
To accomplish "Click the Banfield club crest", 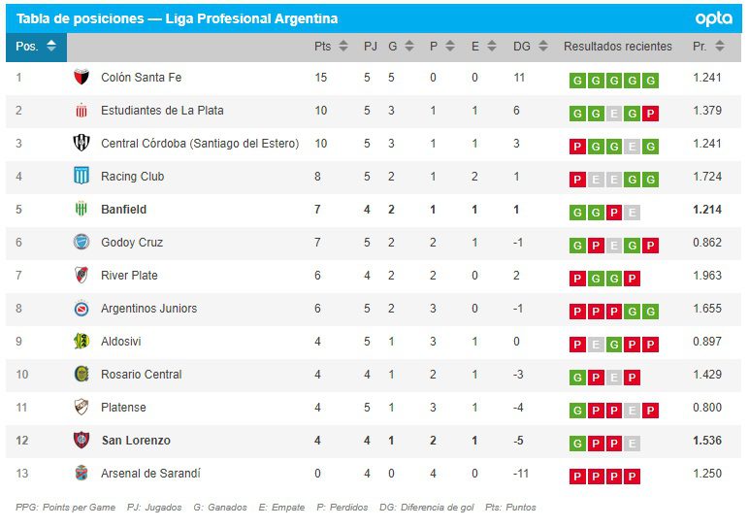I will 81,210.
